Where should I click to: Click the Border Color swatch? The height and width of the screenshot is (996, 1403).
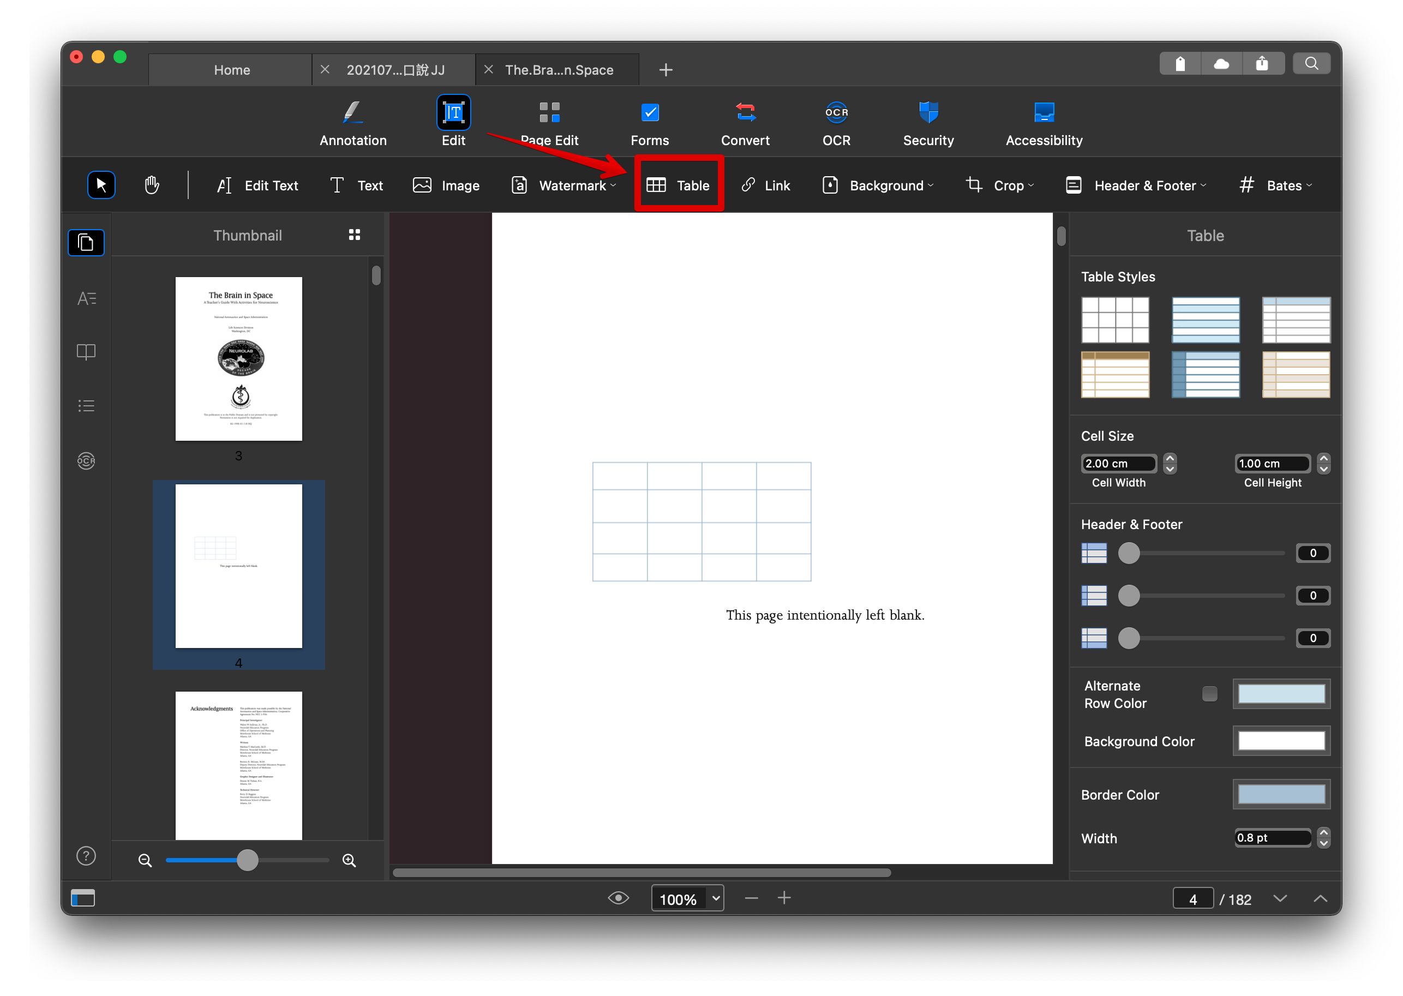coord(1281,795)
